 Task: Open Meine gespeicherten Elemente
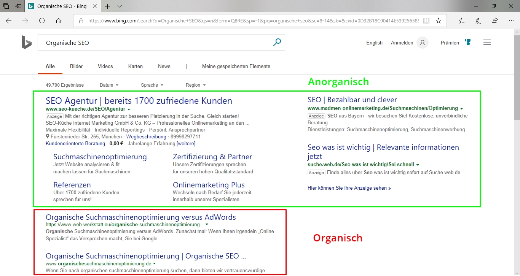[236, 66]
